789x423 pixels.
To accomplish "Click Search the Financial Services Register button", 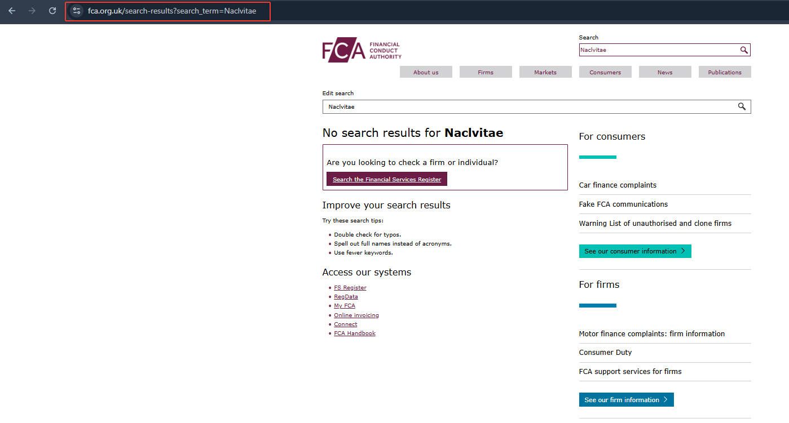I will pyautogui.click(x=387, y=179).
